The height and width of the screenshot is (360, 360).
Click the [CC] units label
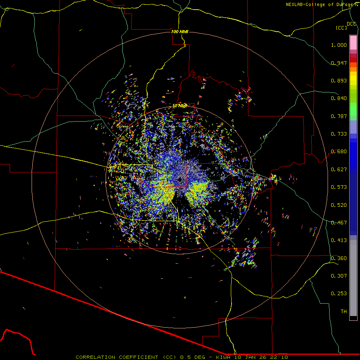click(x=341, y=28)
